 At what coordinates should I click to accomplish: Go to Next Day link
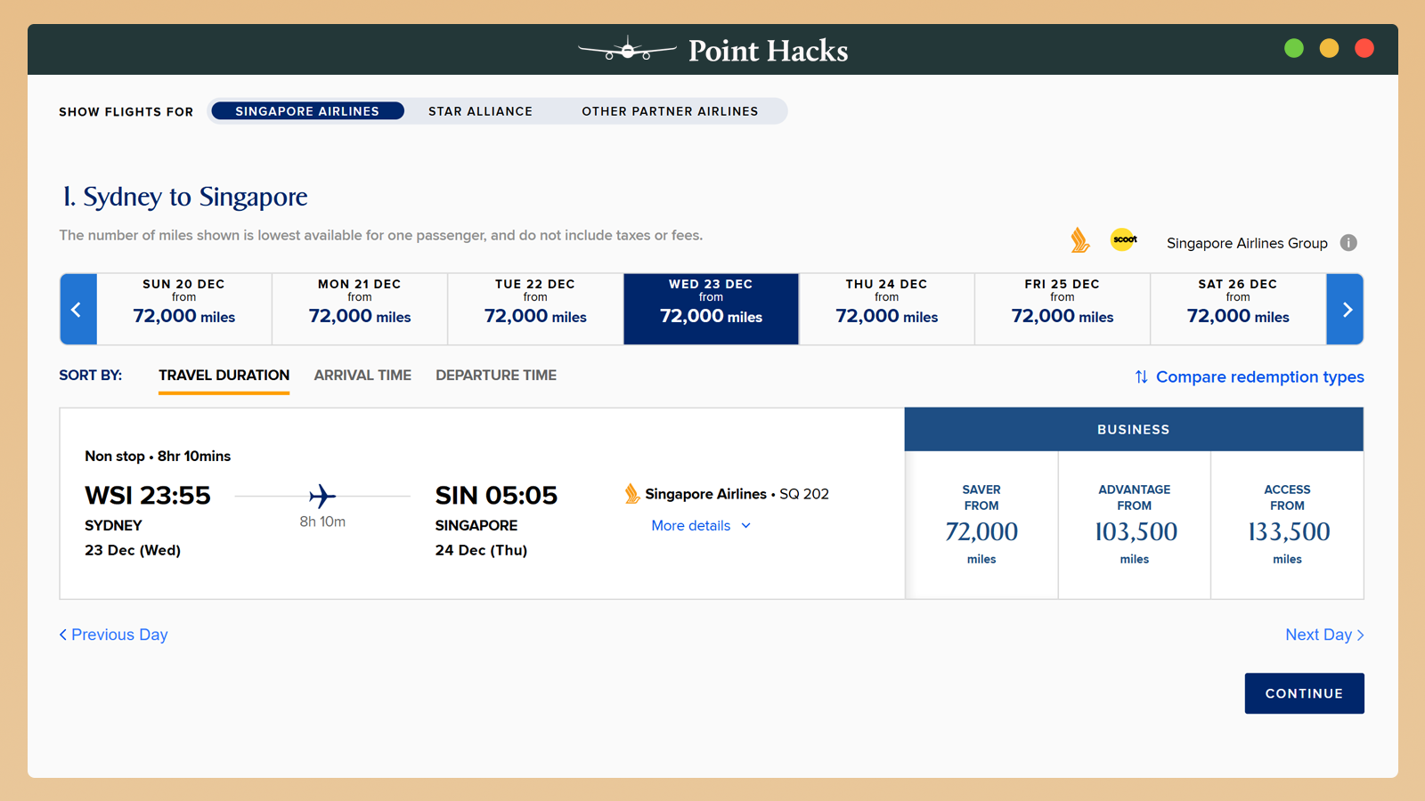[1324, 635]
